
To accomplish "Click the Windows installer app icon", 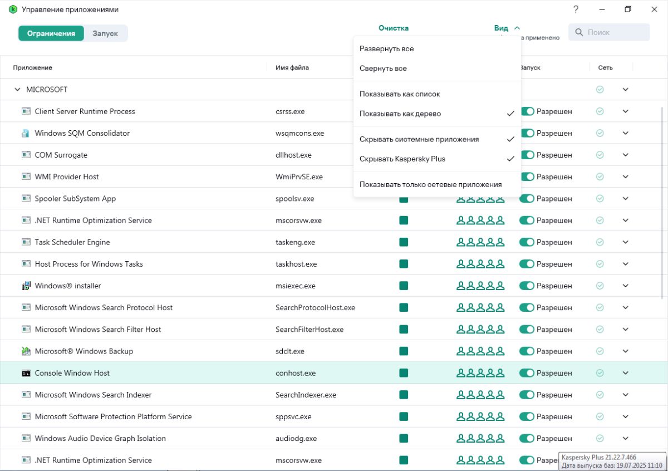I will [x=26, y=286].
